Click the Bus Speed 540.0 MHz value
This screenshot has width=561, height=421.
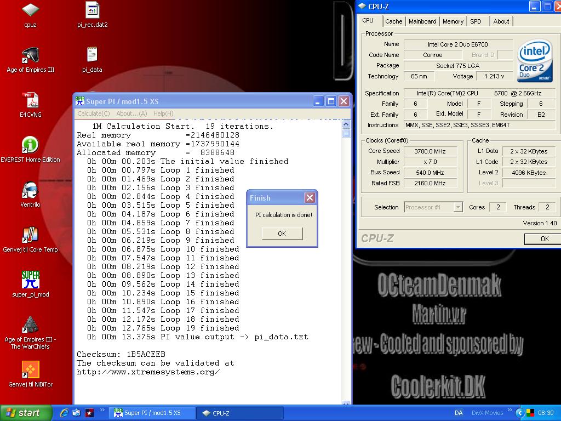point(430,173)
